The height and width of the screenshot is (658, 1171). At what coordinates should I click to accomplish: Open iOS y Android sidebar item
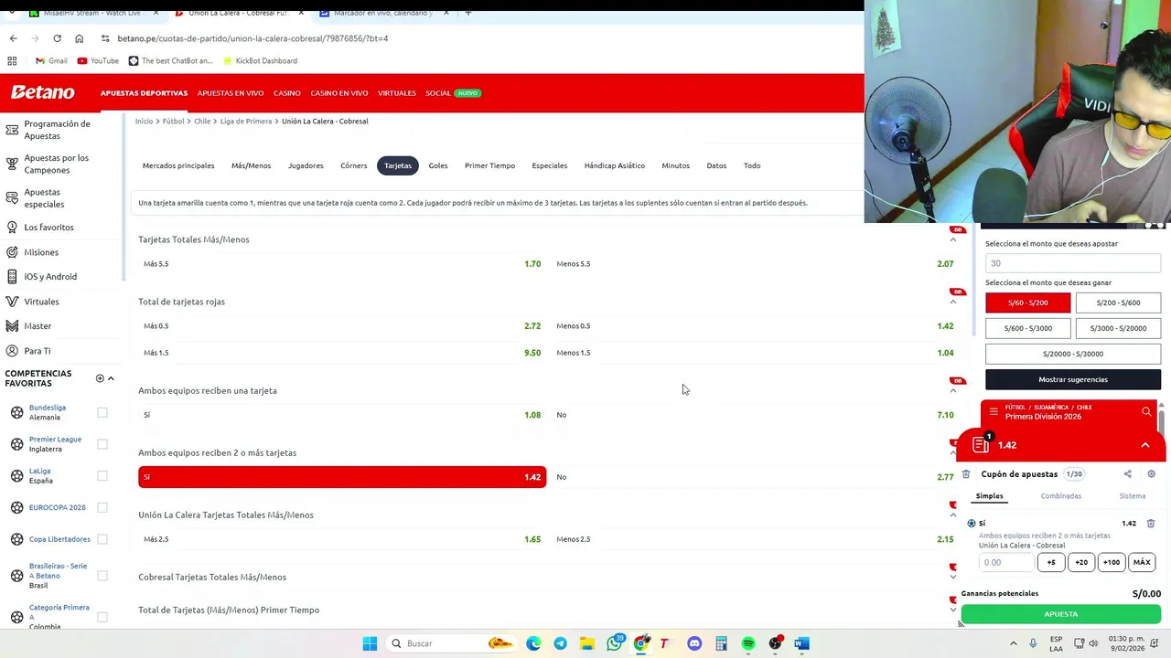pos(50,276)
